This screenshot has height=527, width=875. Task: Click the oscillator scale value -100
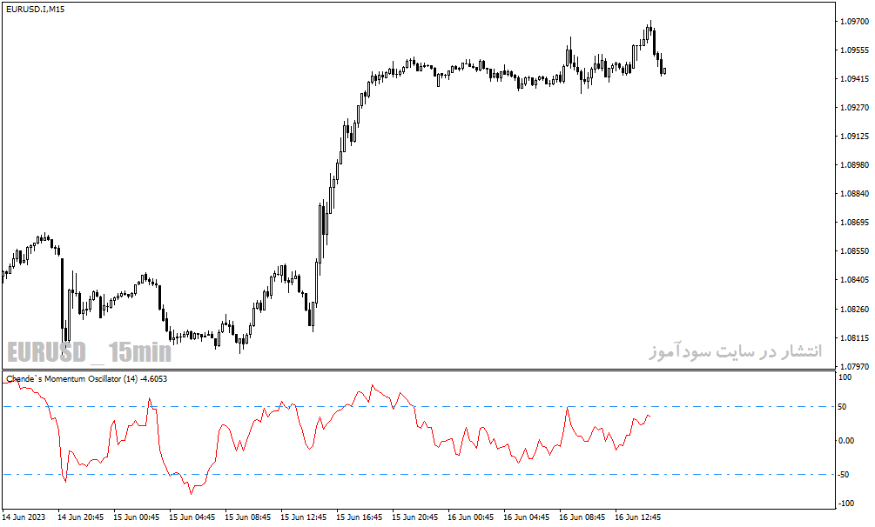pos(846,503)
